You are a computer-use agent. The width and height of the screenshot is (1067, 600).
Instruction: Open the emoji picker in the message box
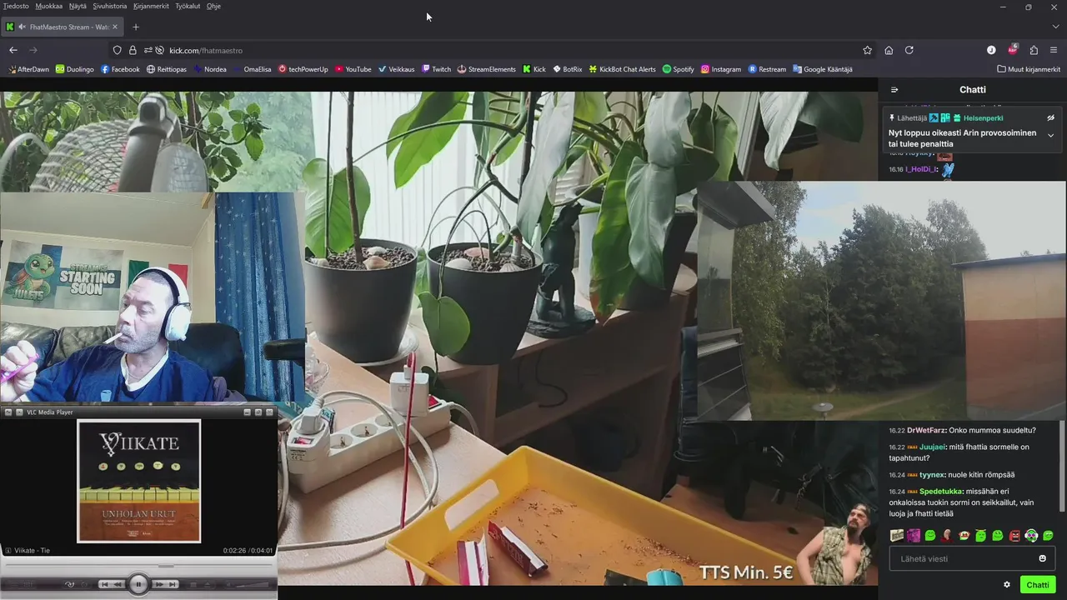click(1042, 558)
